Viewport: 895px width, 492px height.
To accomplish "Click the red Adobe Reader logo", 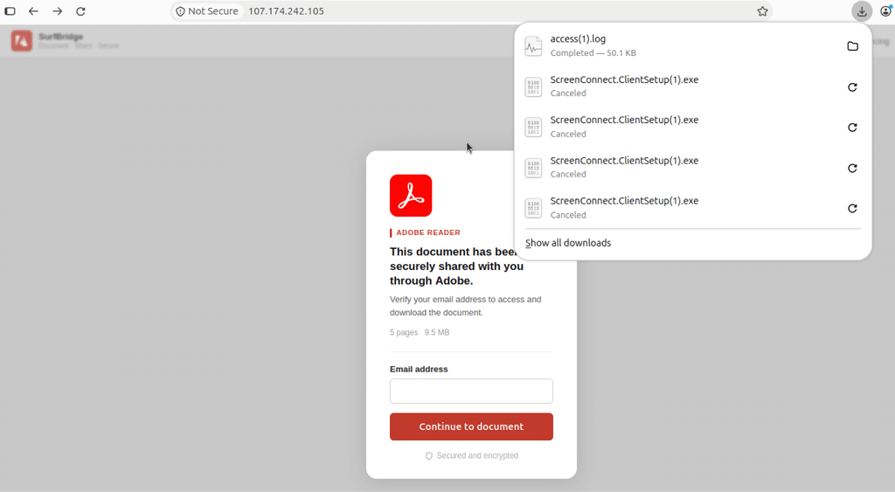I will [x=411, y=196].
